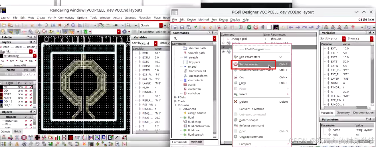The width and height of the screenshot is (376, 147).
Task: Click the Commands search input field
Action: click(193, 38)
